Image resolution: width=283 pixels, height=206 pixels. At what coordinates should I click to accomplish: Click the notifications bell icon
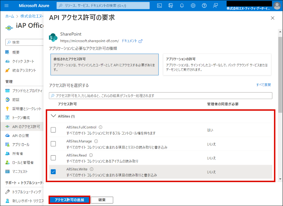pyautogui.click(x=182, y=6)
